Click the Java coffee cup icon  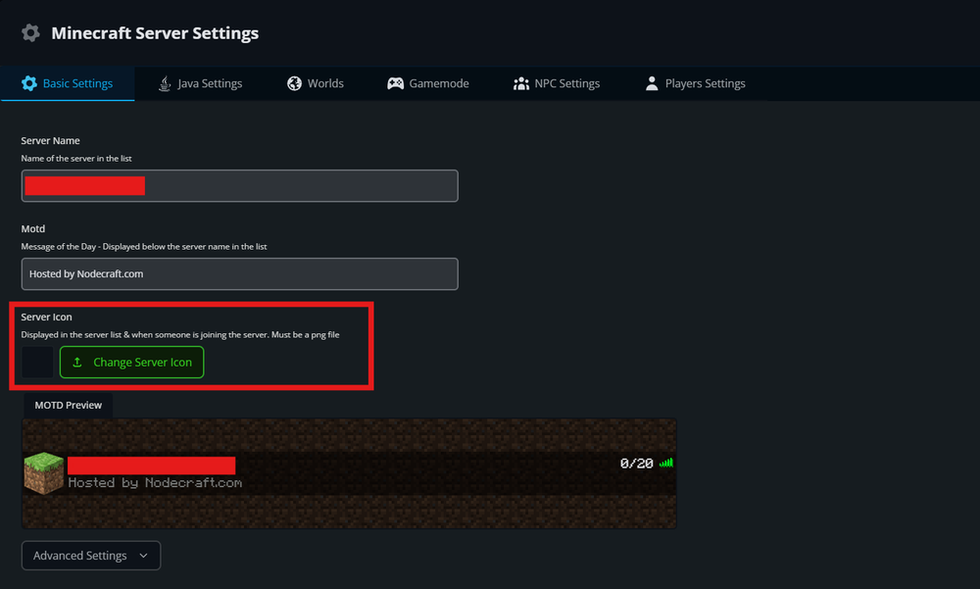(165, 83)
